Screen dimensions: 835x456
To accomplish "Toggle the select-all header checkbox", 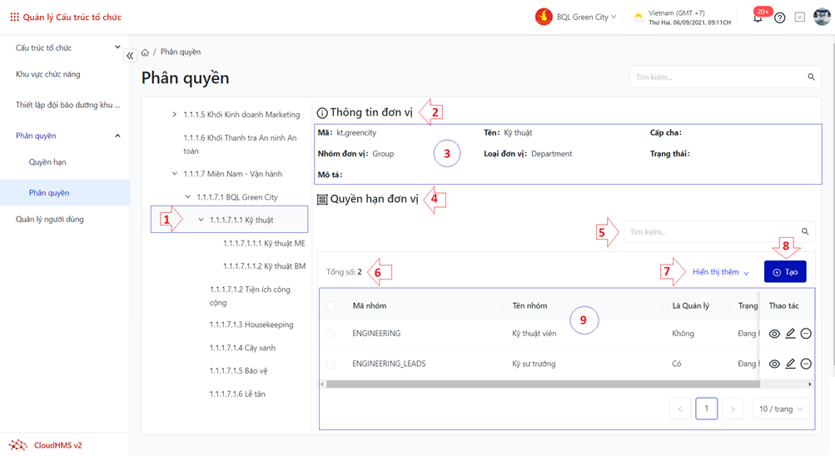I will click(x=331, y=306).
